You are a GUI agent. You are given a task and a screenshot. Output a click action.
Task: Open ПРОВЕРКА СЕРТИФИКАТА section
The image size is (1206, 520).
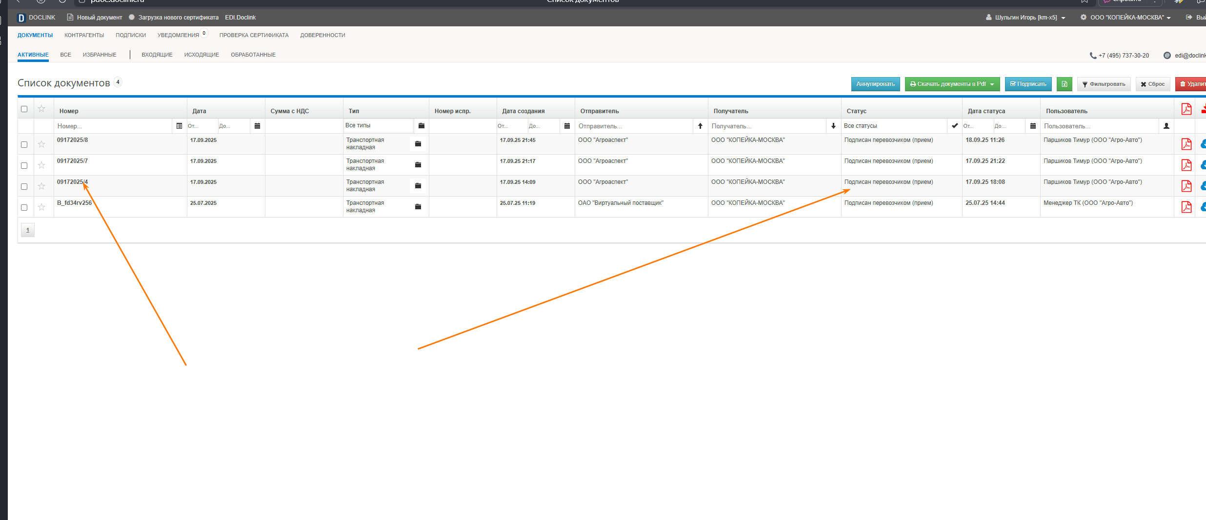[x=254, y=35]
